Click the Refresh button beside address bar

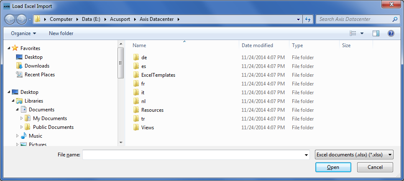pos(308,19)
